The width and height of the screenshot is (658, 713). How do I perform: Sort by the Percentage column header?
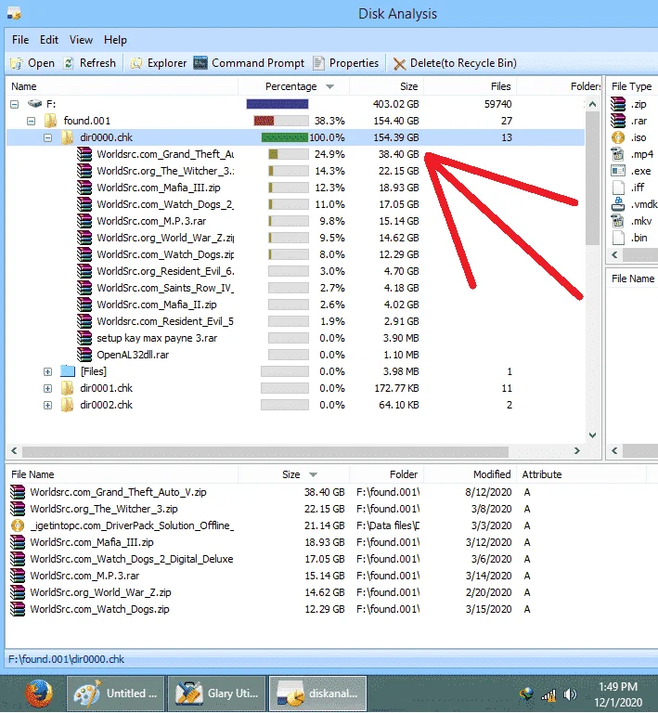click(x=293, y=86)
